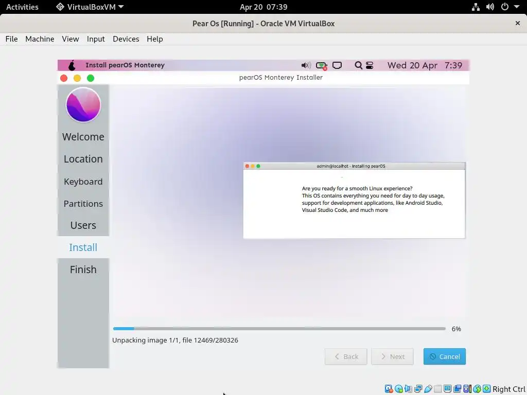Viewport: 527px width, 395px height.
Task: Click the guest battery status icon
Action: (322, 65)
